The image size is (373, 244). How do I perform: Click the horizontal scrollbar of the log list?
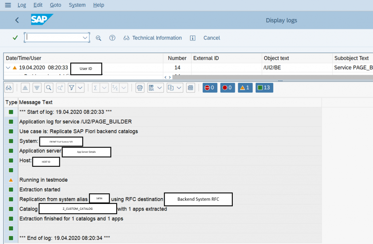click(272, 77)
